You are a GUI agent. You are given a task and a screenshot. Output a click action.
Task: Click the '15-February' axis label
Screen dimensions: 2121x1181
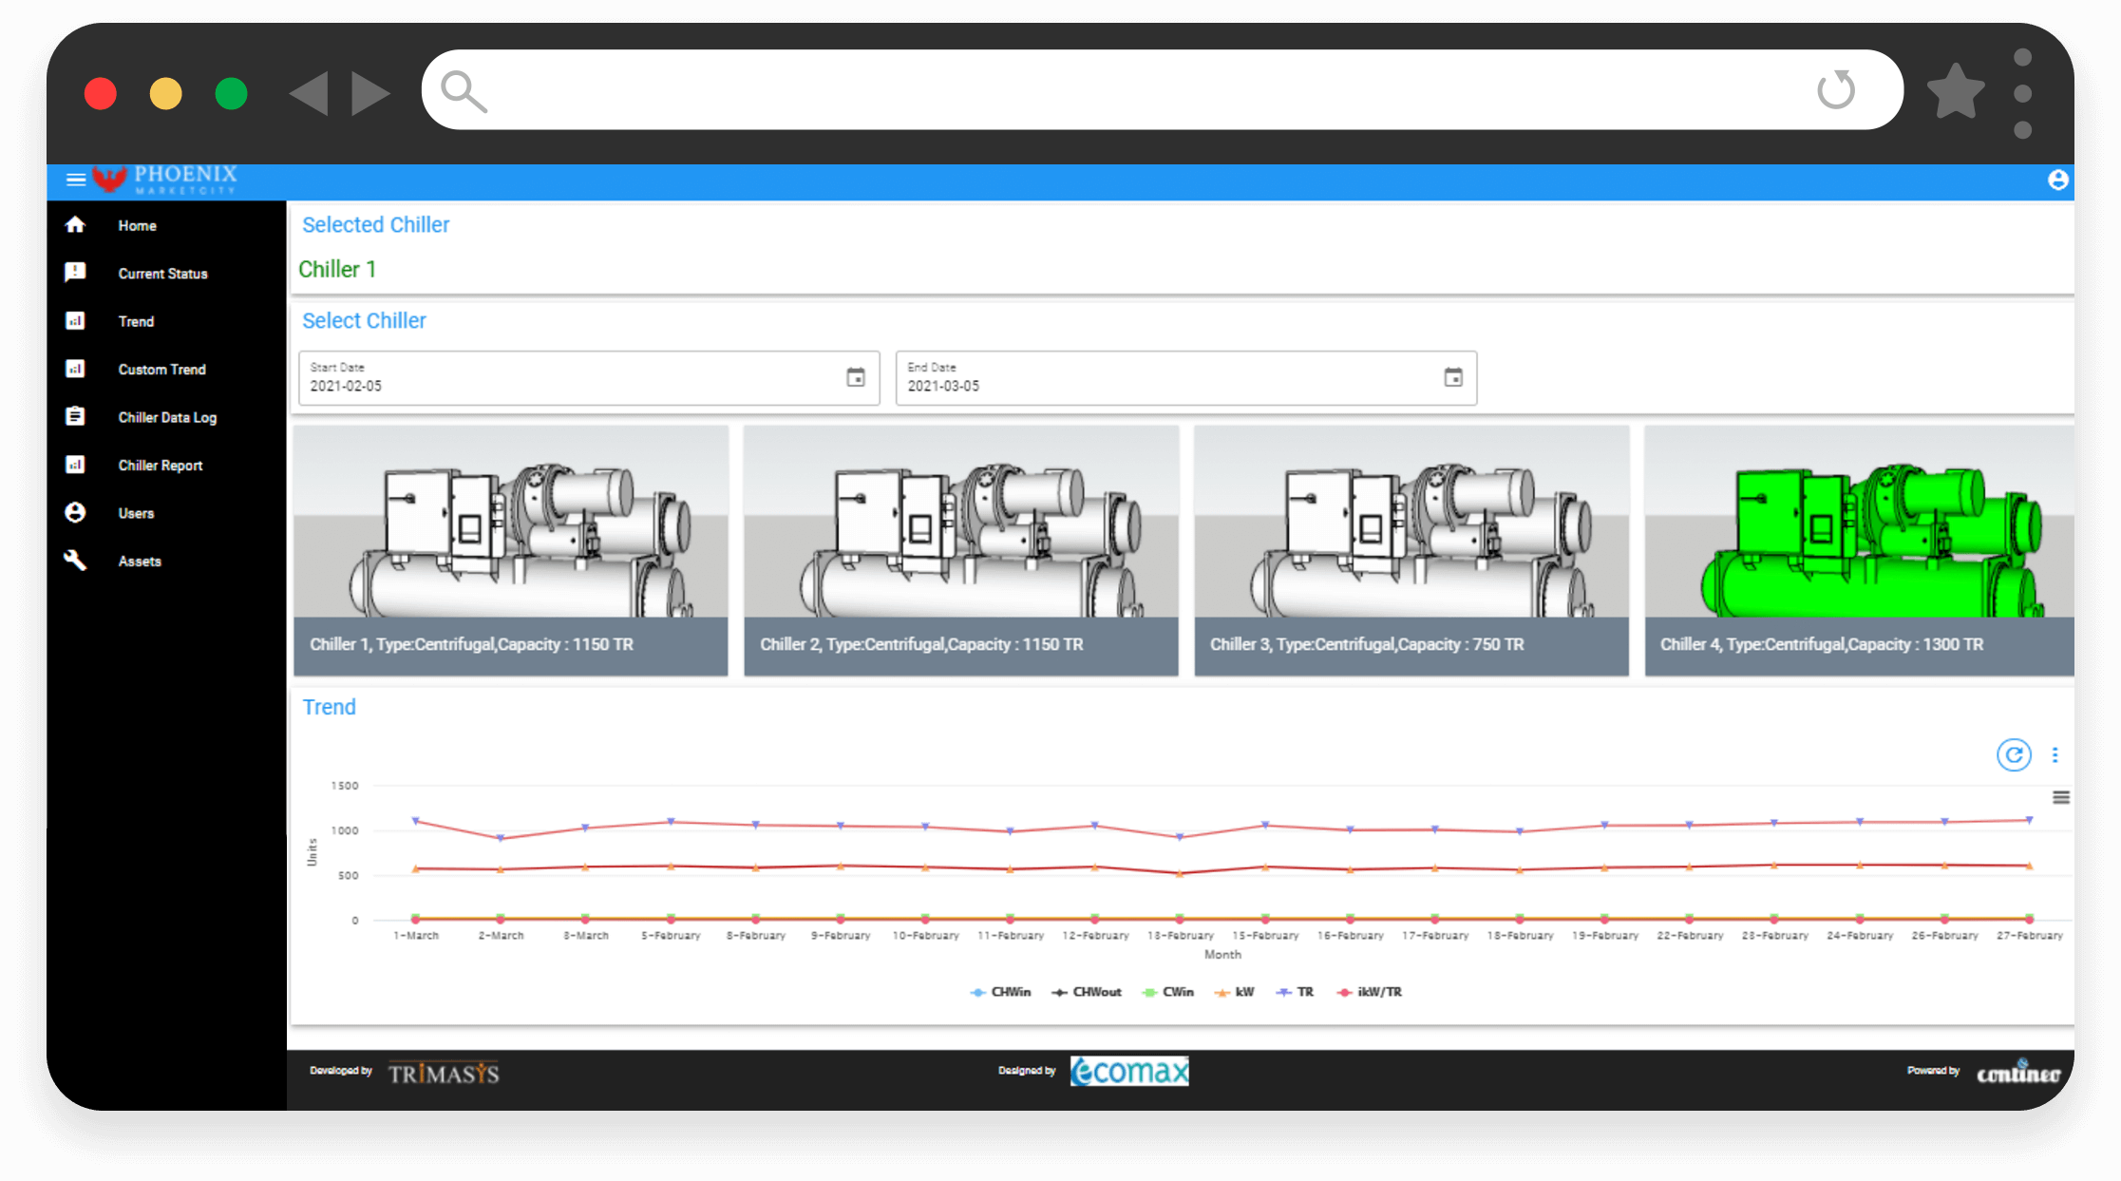[1265, 936]
